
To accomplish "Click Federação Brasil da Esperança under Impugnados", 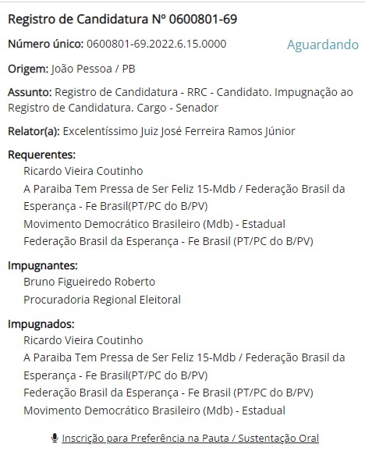I will click(168, 393).
